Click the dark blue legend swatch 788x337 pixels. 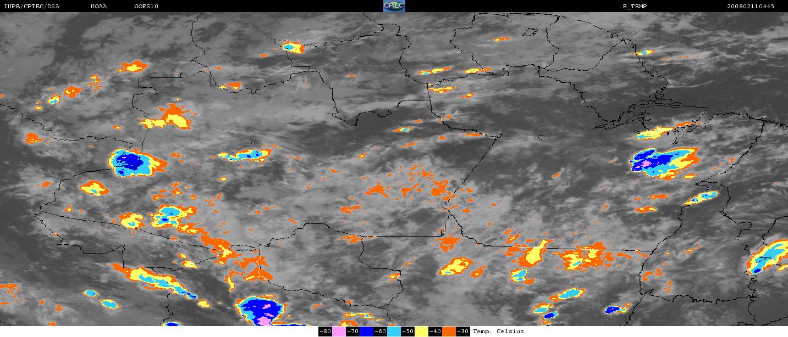pyautogui.click(x=367, y=332)
